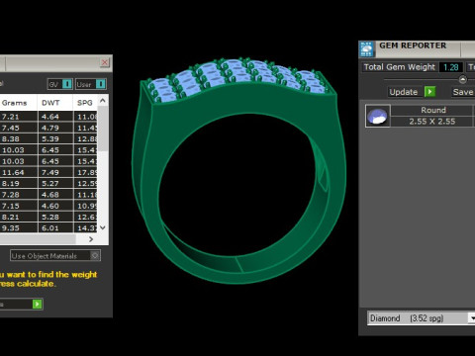The height and width of the screenshot is (356, 475).
Task: Select the row with 8.21 grams
Action: [48, 217]
